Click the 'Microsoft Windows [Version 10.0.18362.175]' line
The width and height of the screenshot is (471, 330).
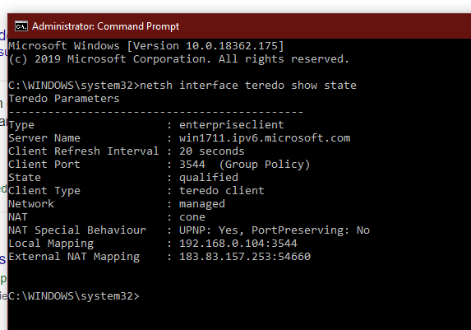coord(146,46)
